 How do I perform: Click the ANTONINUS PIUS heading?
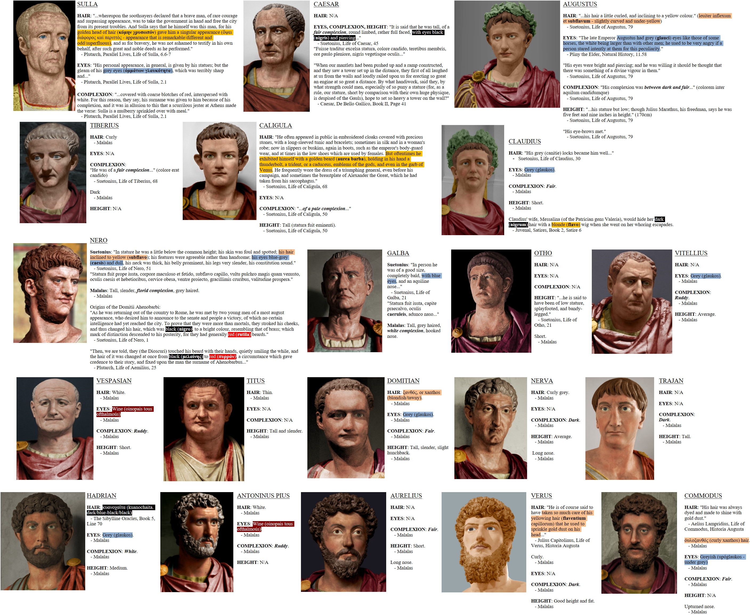263,496
